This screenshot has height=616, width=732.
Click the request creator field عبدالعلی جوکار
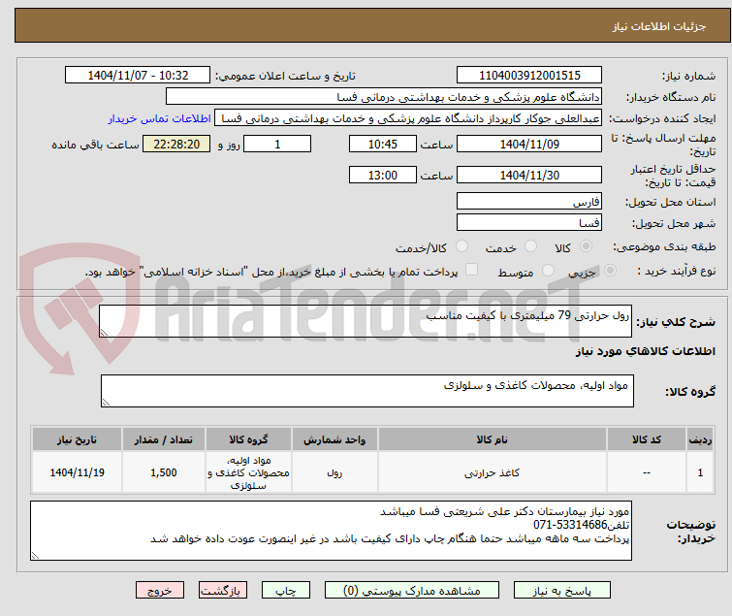pyautogui.click(x=408, y=118)
